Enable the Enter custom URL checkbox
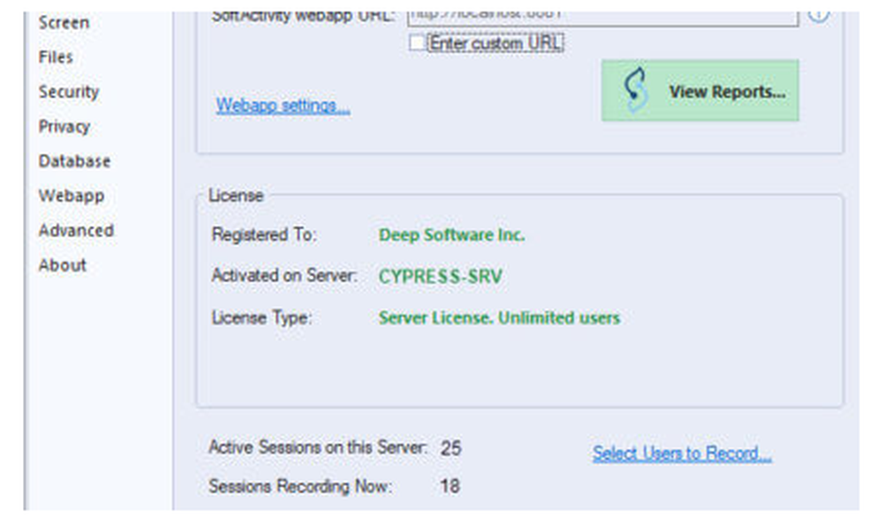 (417, 42)
